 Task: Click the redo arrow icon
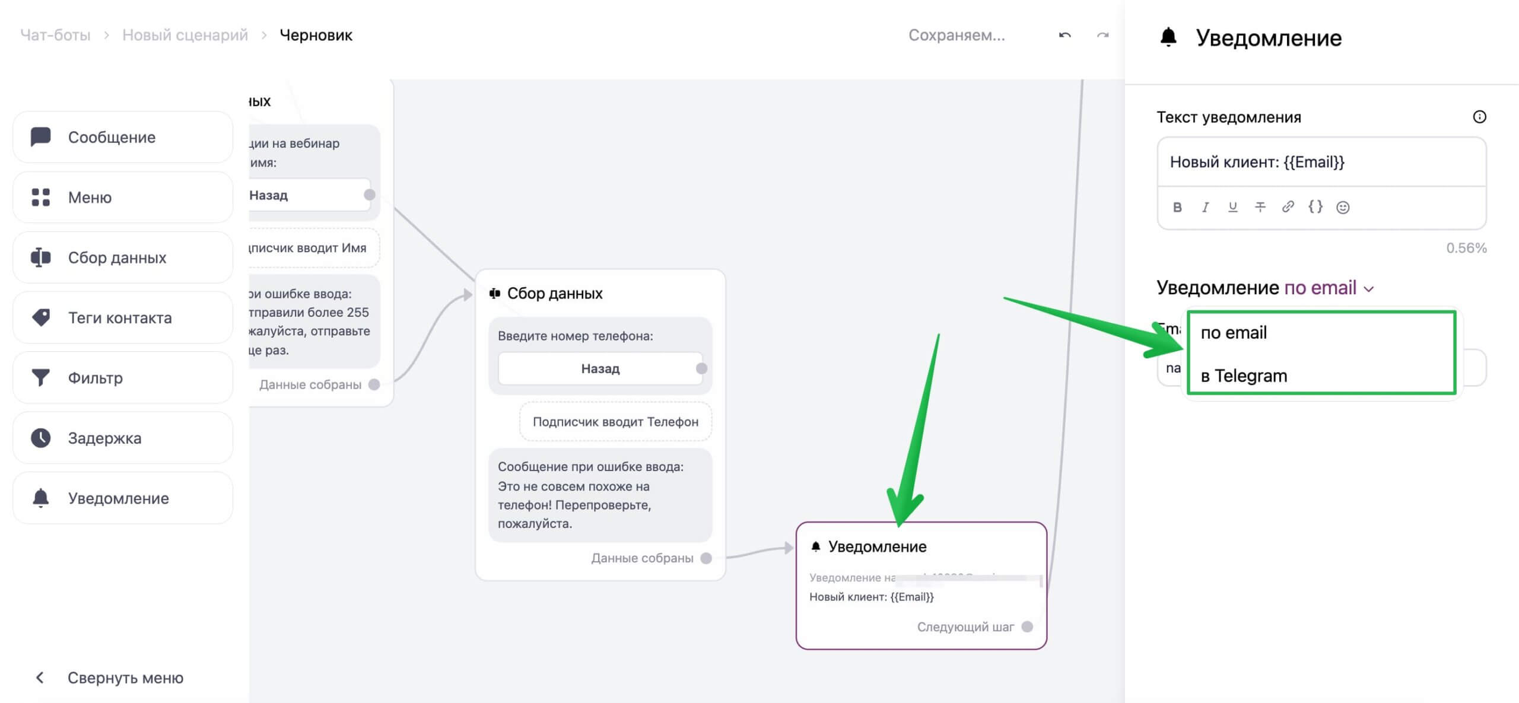1102,35
